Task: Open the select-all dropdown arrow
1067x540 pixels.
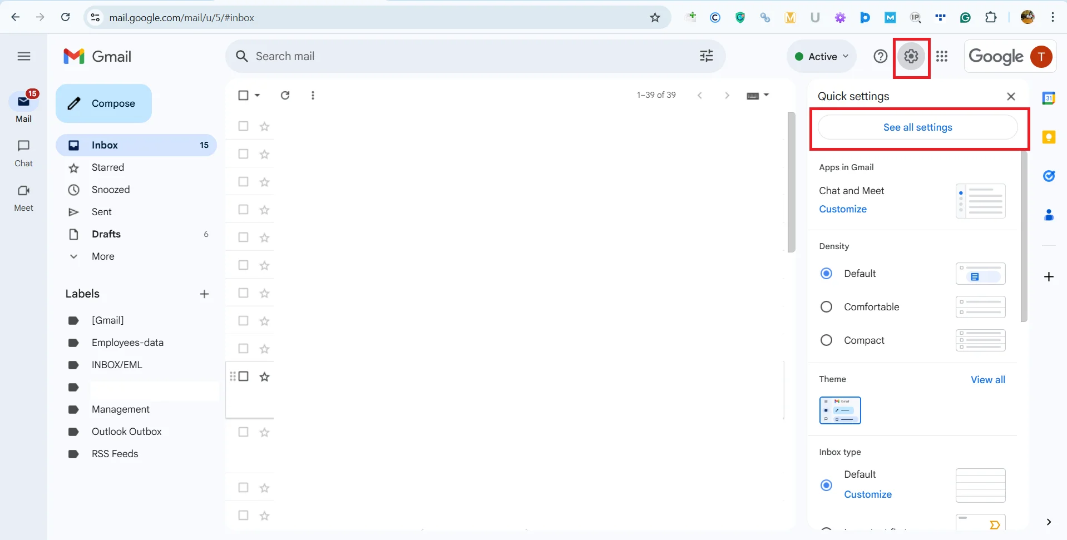Action: click(258, 95)
